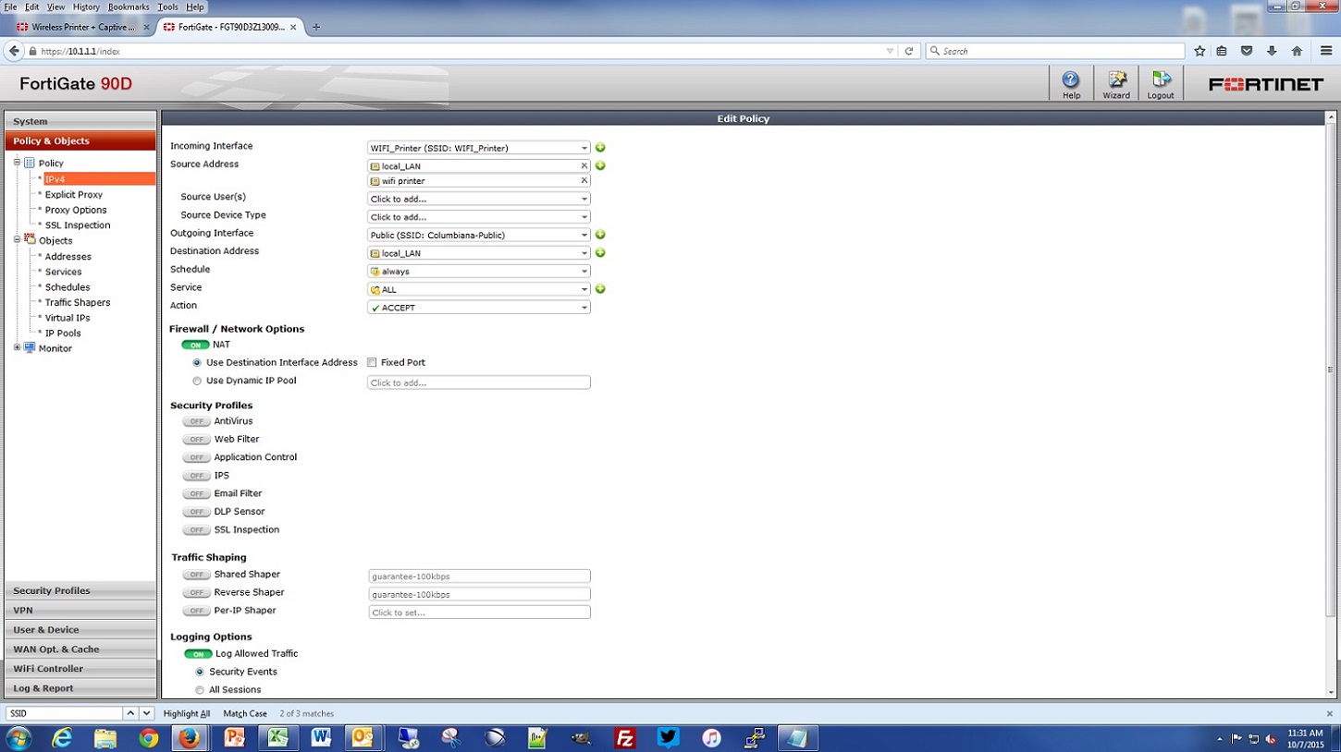This screenshot has height=752, width=1341.
Task: Open the Firefox Tools menu
Action: tap(167, 6)
